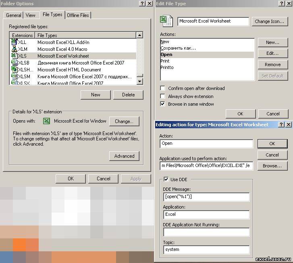This screenshot has width=293, height=263.
Task: Select Microsoft Excel HTML Document row
Action: coord(73,70)
